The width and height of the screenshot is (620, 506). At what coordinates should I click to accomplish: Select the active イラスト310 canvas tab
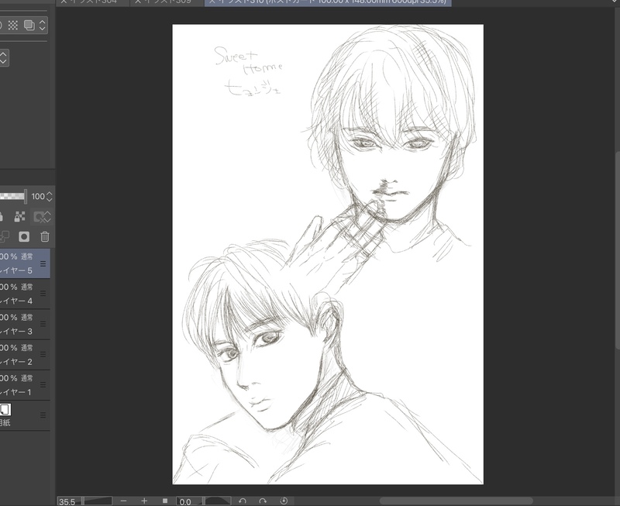click(328, 2)
